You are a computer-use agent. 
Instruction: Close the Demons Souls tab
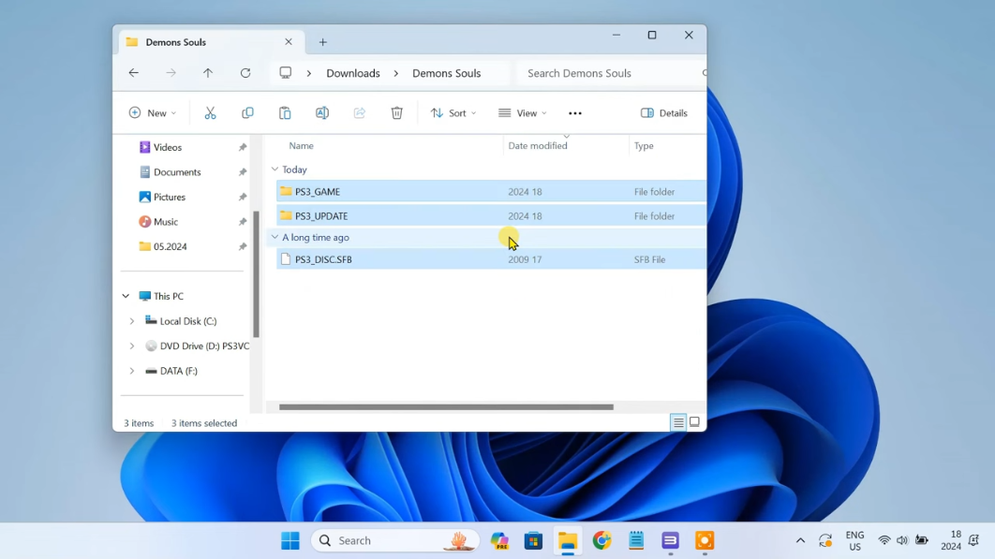[x=289, y=42]
